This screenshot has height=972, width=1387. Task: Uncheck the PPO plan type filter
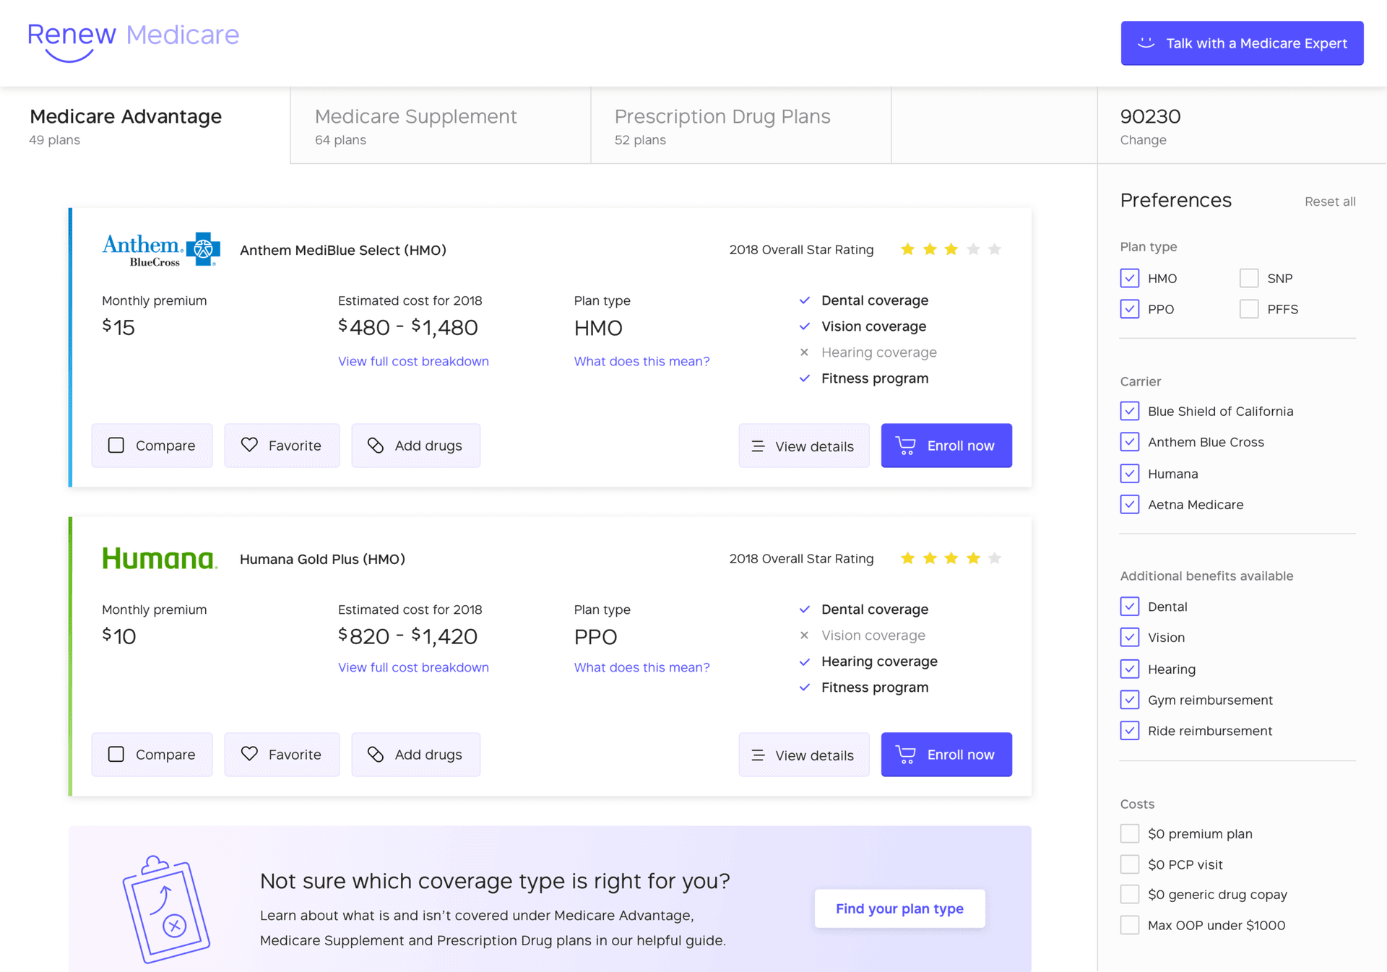tap(1130, 309)
